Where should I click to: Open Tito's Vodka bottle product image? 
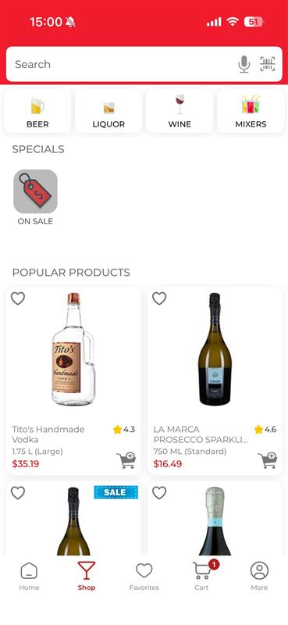point(73,349)
